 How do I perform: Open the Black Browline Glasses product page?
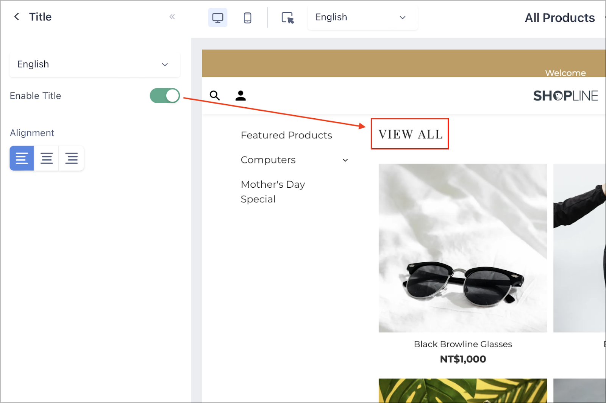click(x=462, y=344)
